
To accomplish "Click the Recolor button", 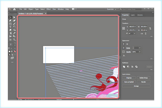I will click(x=144, y=82).
